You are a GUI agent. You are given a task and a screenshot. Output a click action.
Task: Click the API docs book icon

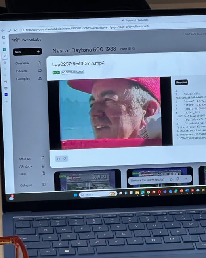(x=43, y=166)
